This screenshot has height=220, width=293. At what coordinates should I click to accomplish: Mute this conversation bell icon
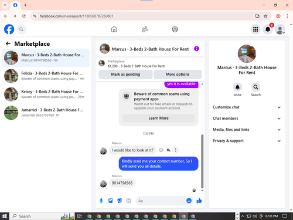tap(237, 87)
